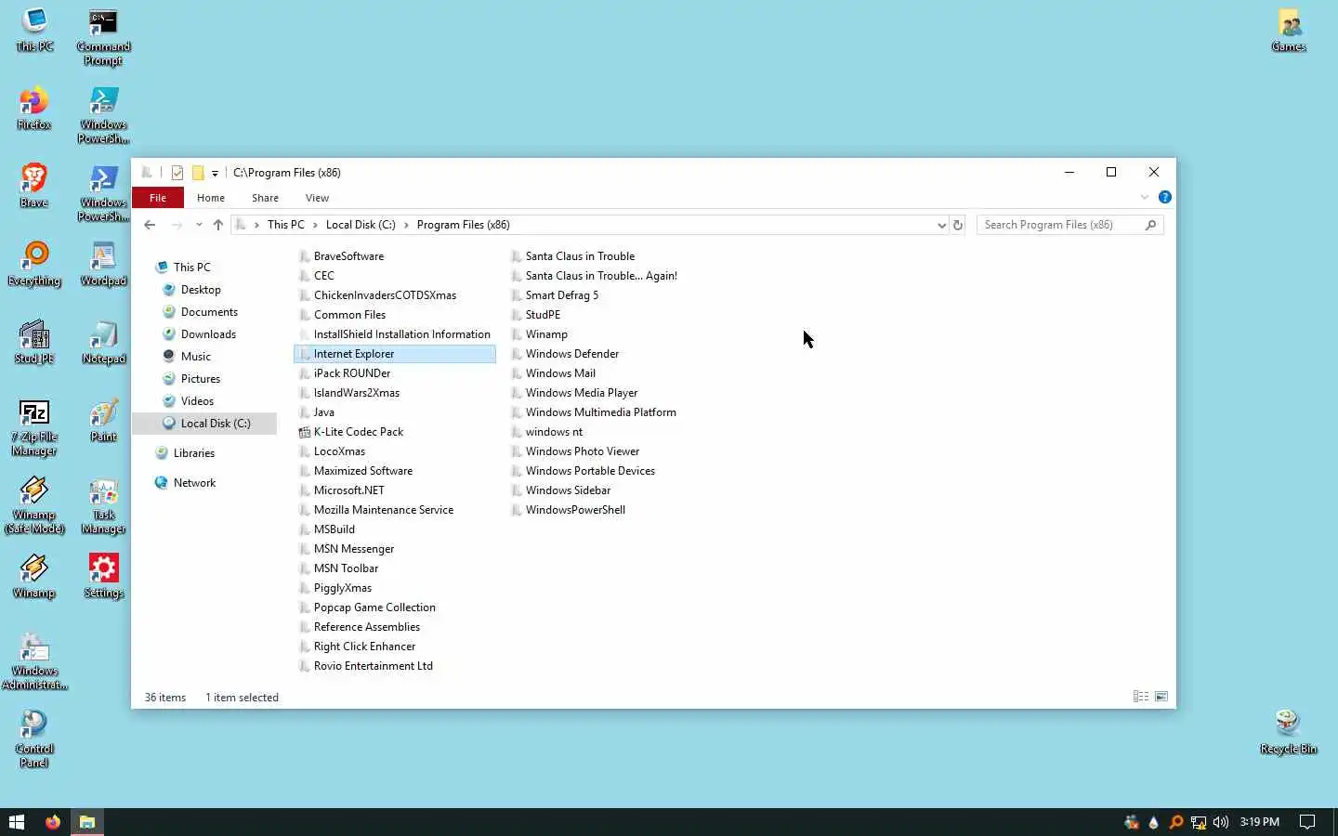Select Pictures in navigation pane
The image size is (1338, 836).
pyautogui.click(x=200, y=379)
